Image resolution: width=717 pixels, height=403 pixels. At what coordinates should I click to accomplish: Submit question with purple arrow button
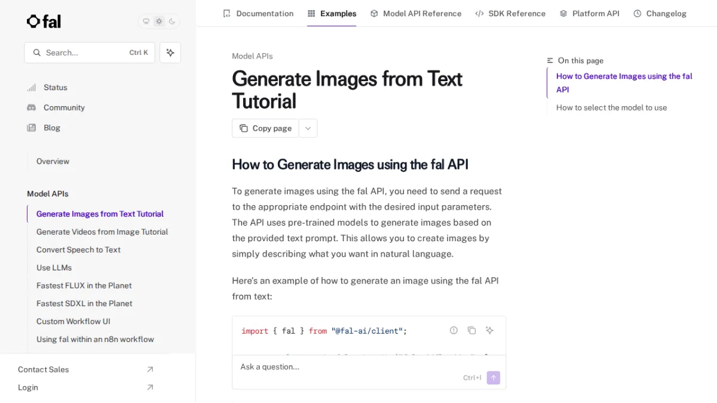tap(494, 378)
